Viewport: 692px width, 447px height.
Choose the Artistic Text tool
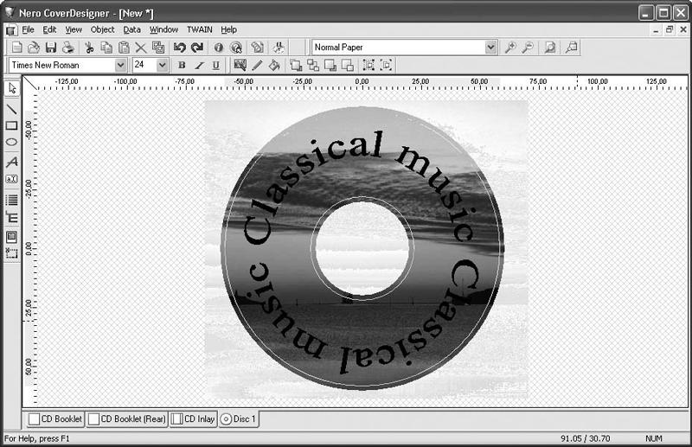12,162
